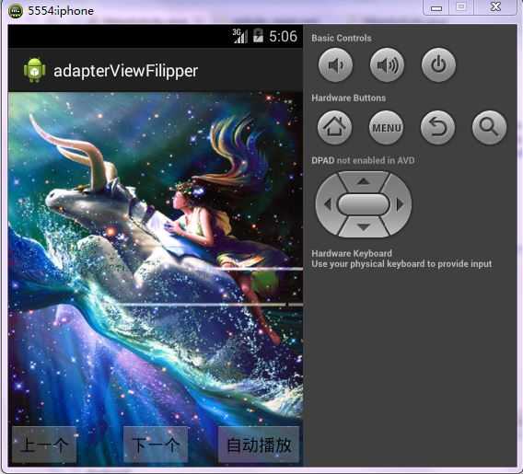Open the MENU hardware button

click(386, 128)
